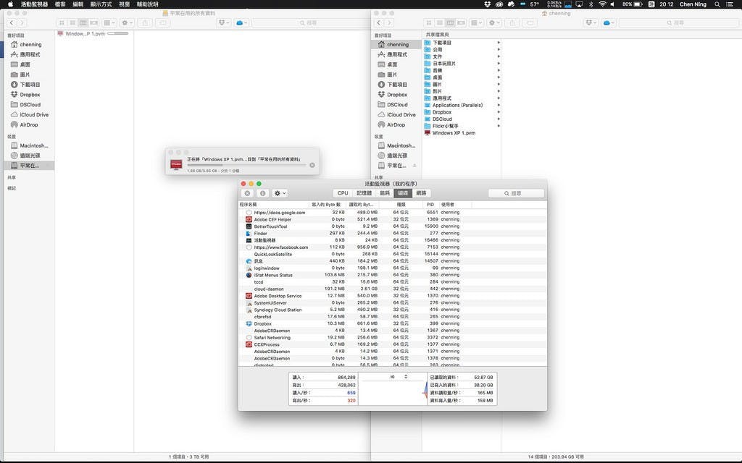Select Macintosh... disk in left Finder sidebar
Screen dimensions: 742x463
point(29,145)
